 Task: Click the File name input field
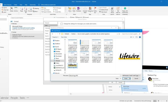click(94, 76)
